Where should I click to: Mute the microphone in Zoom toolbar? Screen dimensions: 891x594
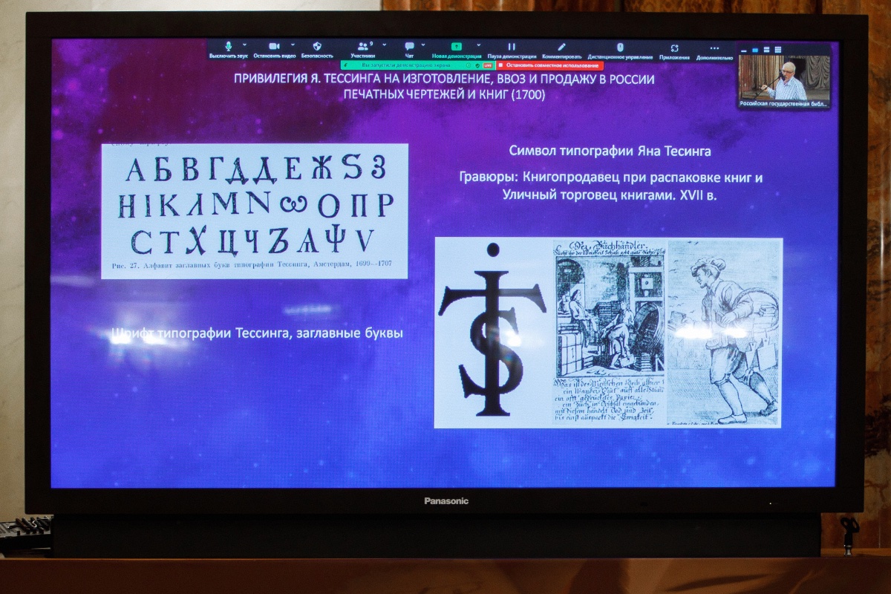coord(228,47)
